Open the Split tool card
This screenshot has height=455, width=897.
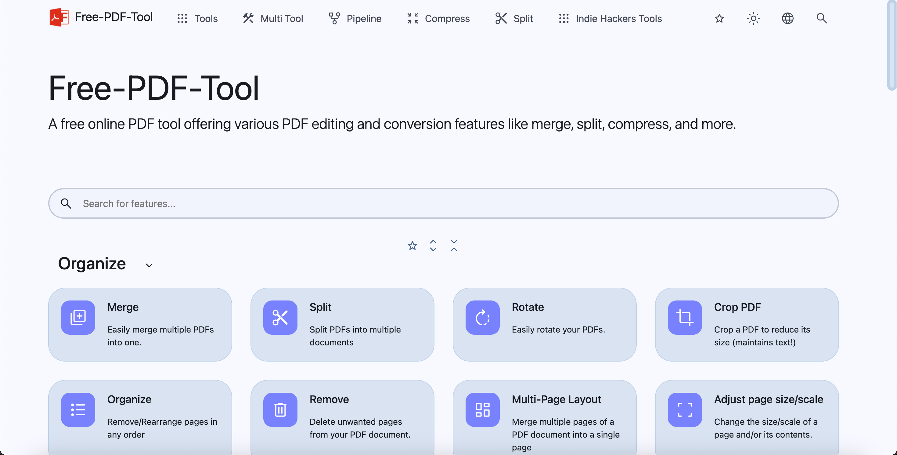coord(342,324)
